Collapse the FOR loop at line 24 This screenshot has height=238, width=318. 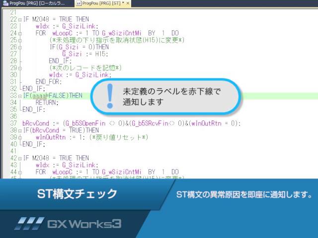[20, 34]
